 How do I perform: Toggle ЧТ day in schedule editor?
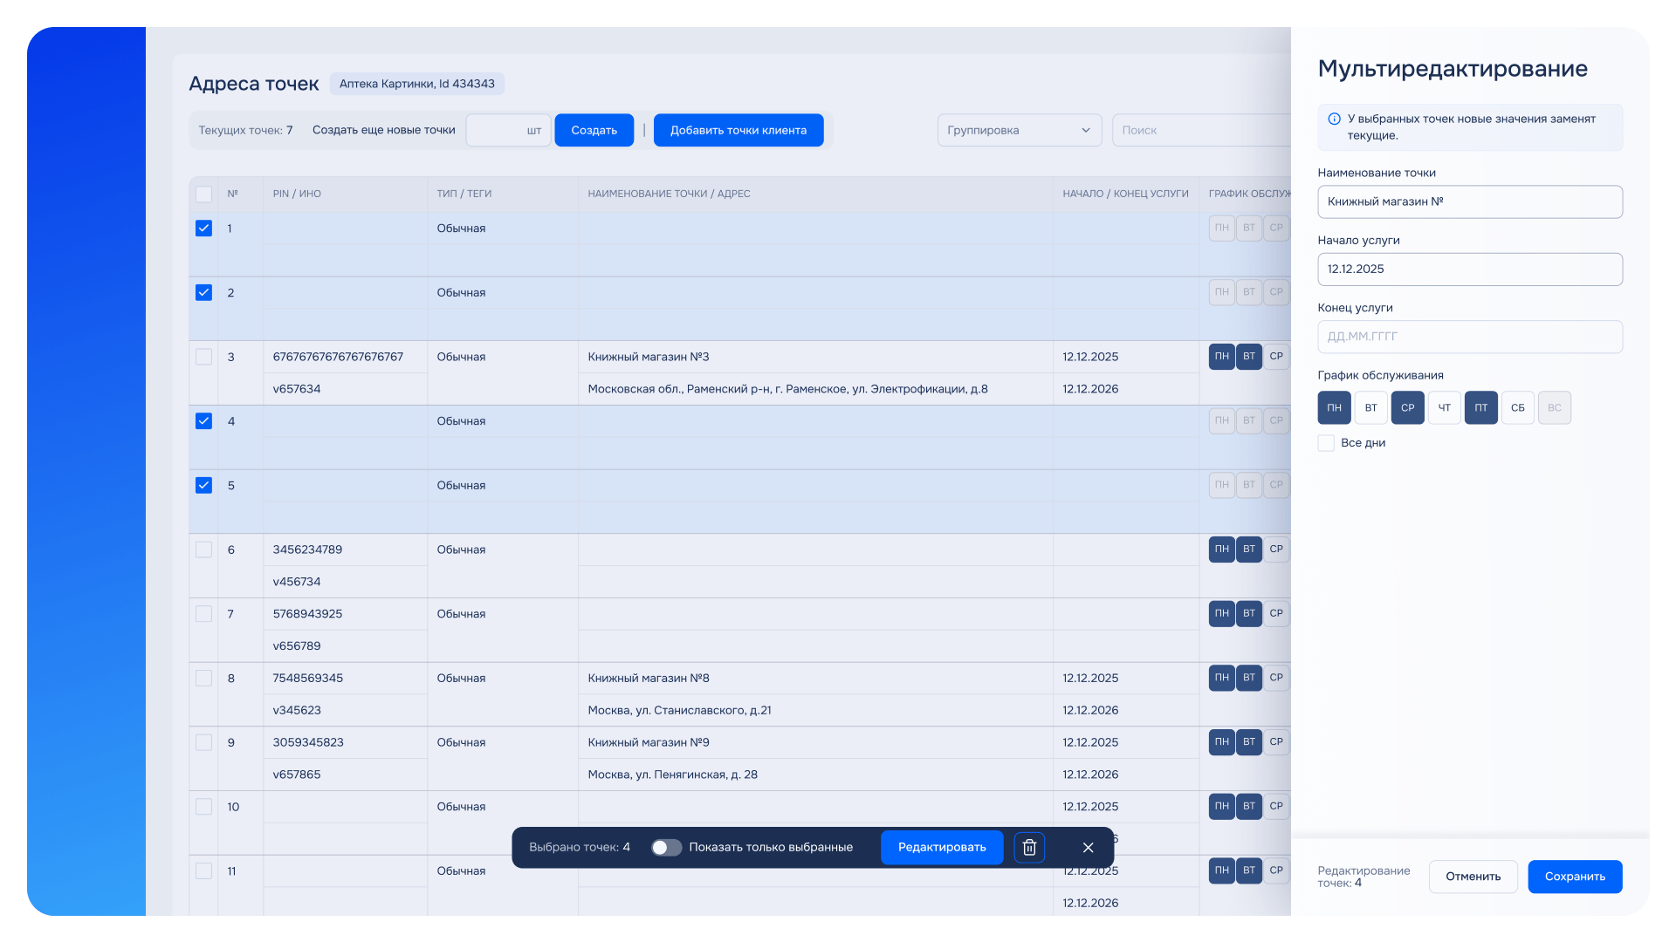[1444, 407]
